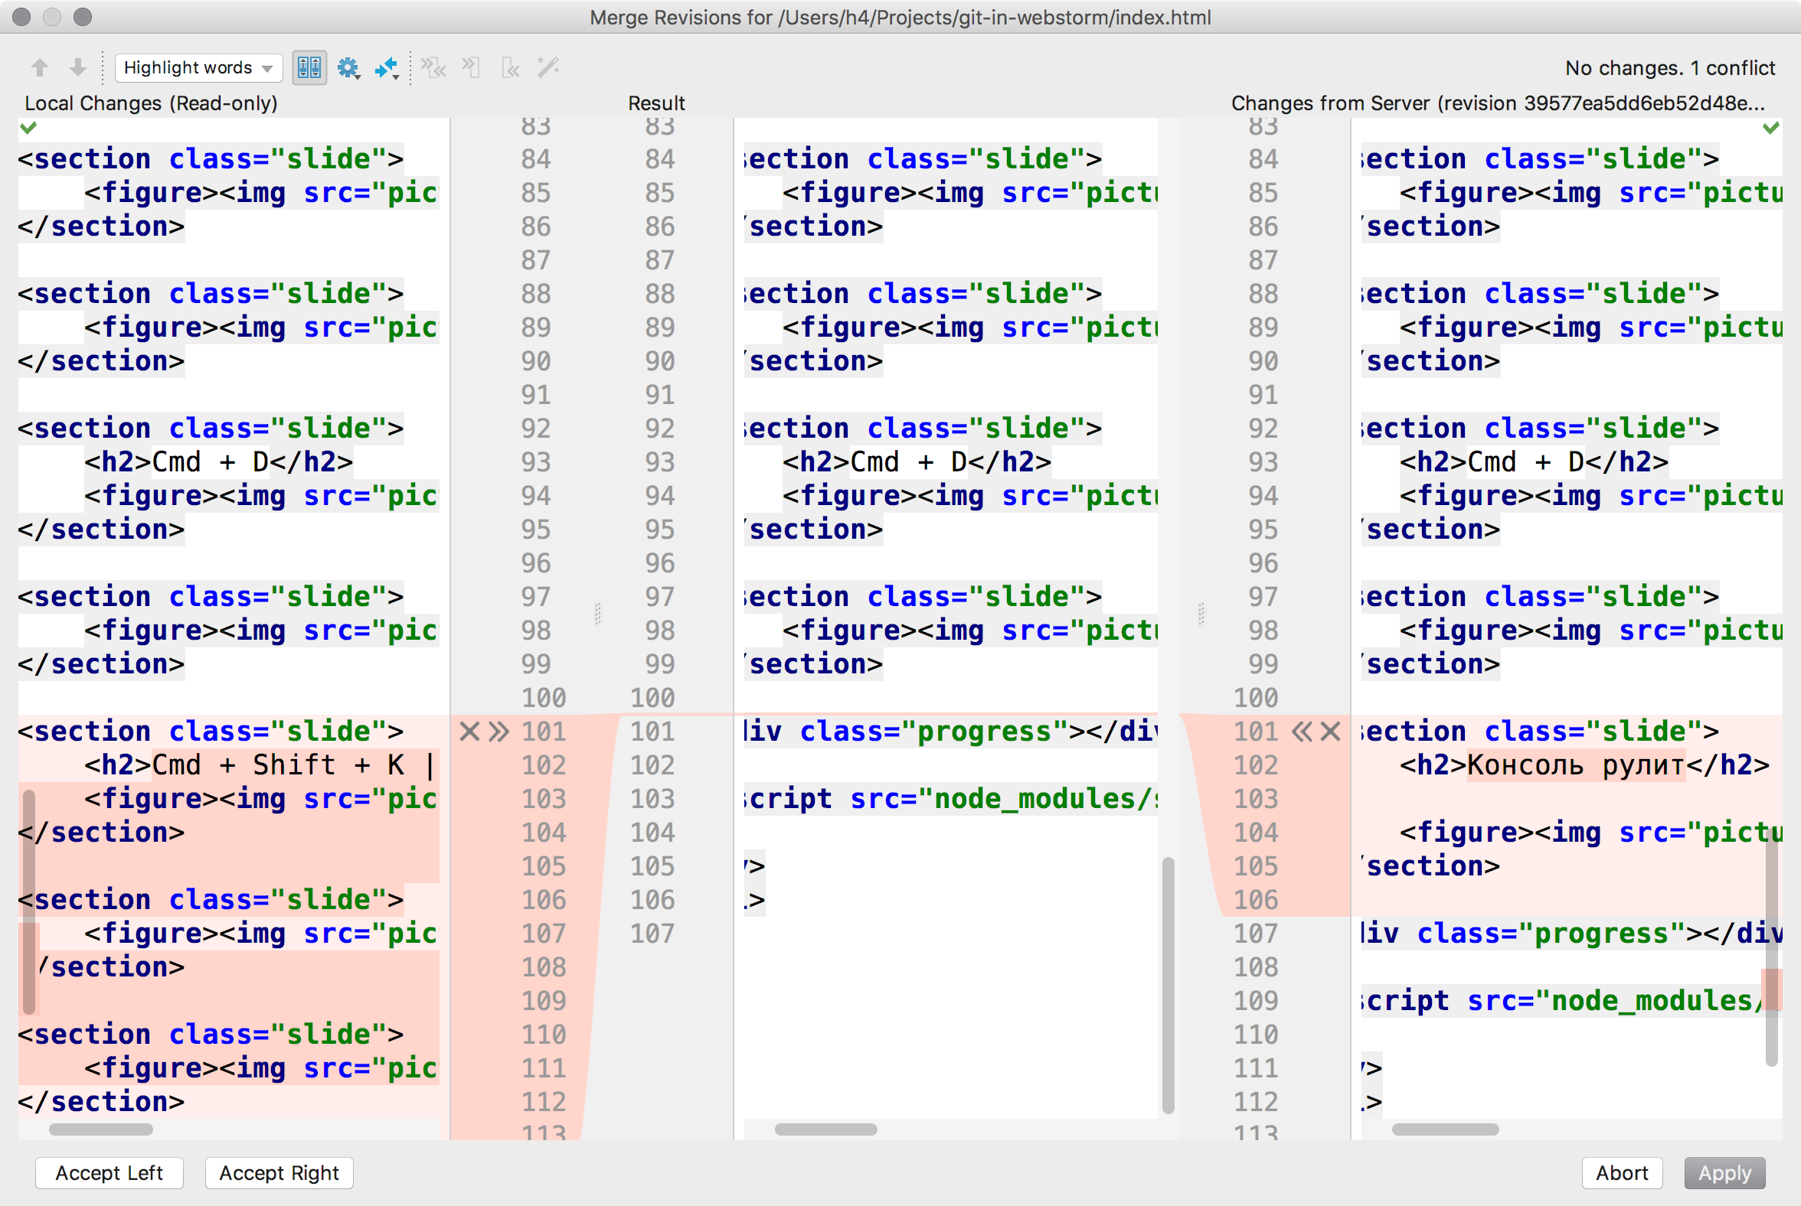Ignore left change with X at line 101

469,732
